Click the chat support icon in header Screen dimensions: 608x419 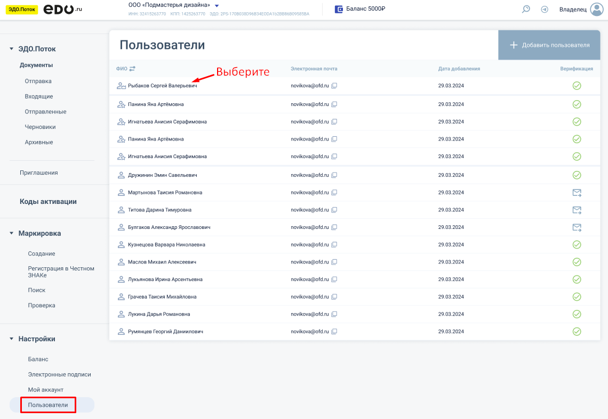tap(526, 9)
